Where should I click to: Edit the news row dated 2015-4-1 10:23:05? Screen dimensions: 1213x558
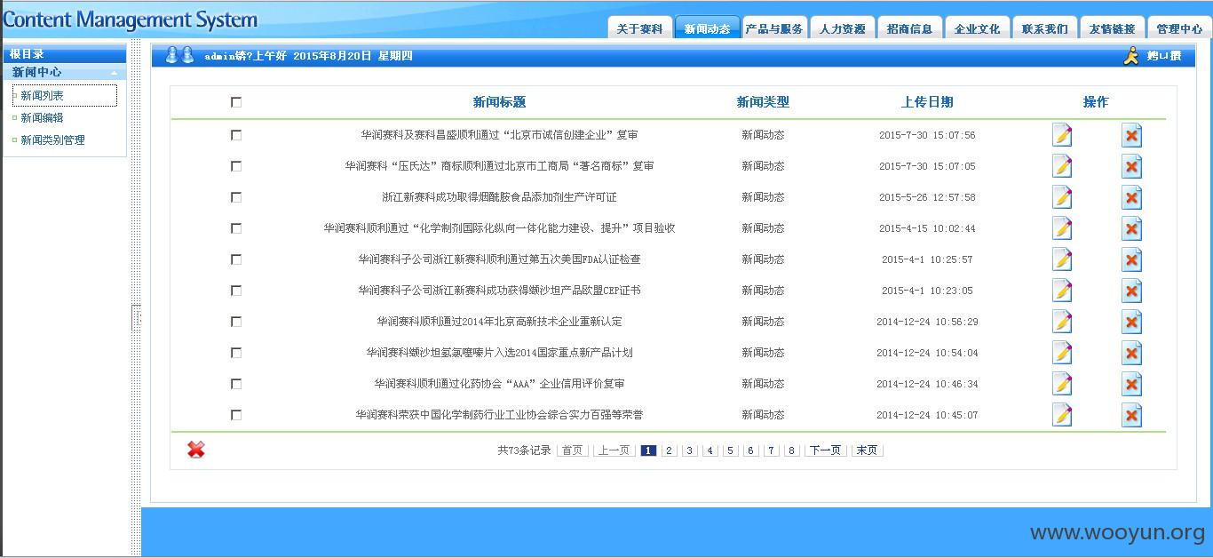coord(1062,291)
